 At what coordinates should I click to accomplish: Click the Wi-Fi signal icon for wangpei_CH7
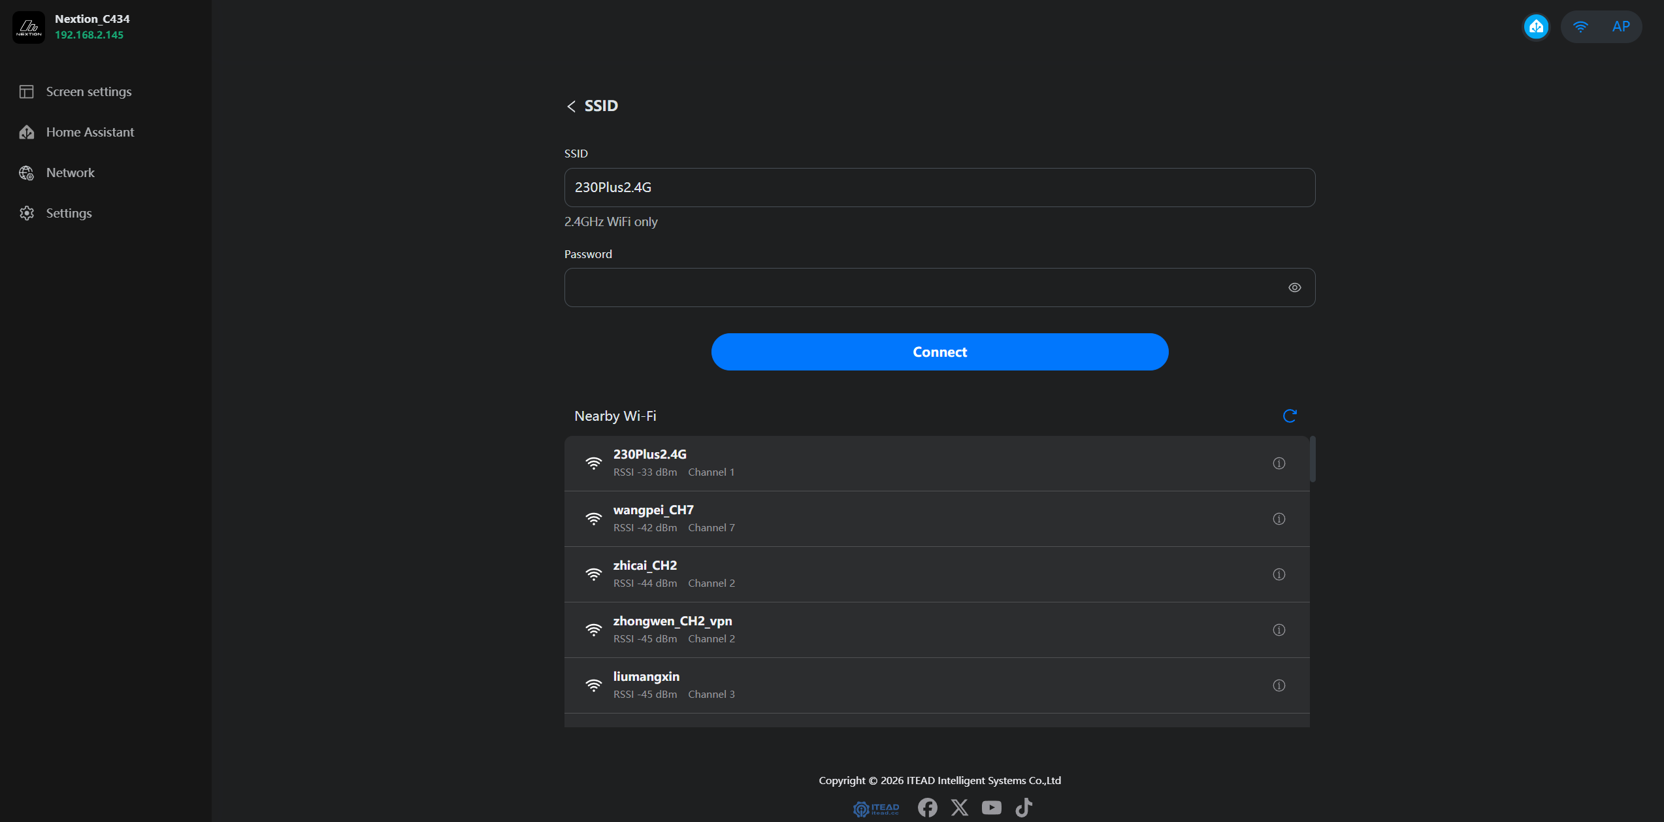[593, 519]
